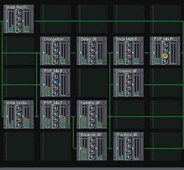Mute the Espacial.dll plugin
The image size is (184, 170).
click(92, 151)
